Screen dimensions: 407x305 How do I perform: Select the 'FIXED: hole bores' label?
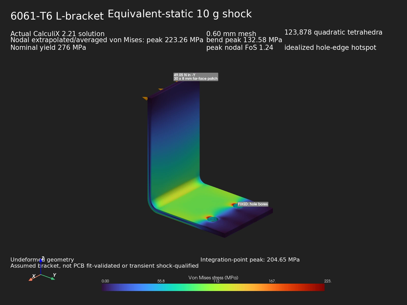(x=253, y=204)
